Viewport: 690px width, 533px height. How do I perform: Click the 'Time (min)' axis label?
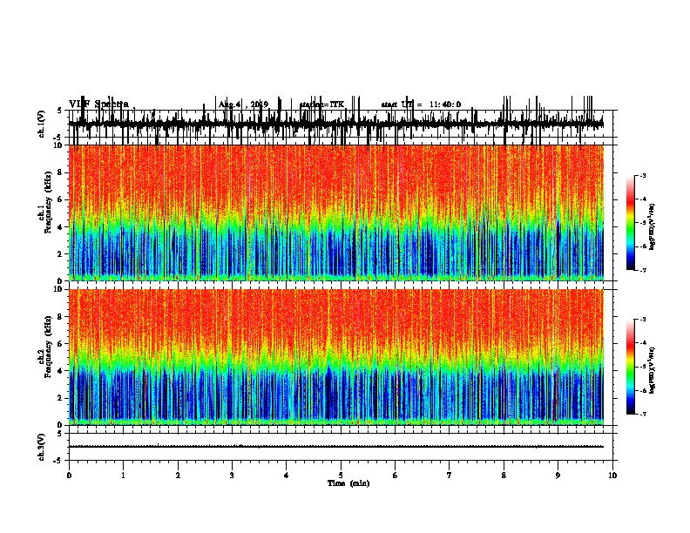pyautogui.click(x=348, y=483)
